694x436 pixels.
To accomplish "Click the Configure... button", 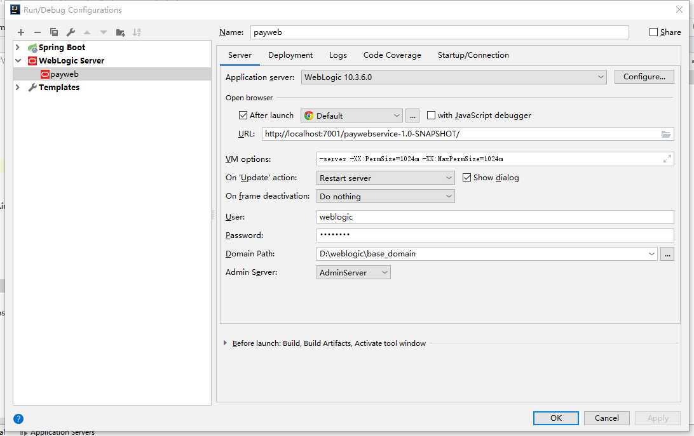I will 644,77.
